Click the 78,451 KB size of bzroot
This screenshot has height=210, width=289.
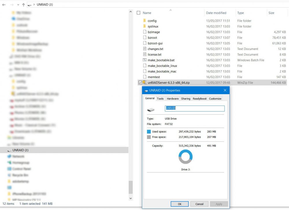click(279, 38)
